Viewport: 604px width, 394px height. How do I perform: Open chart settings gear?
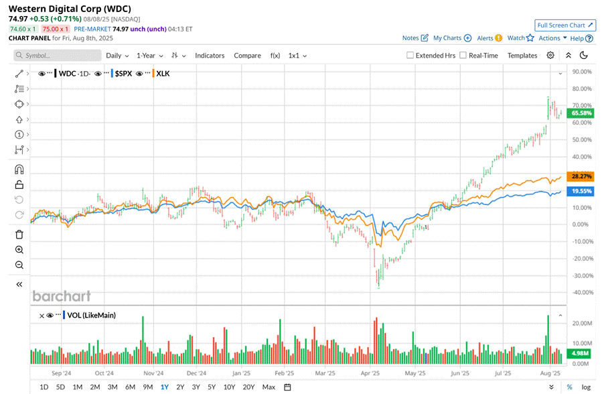coord(550,55)
